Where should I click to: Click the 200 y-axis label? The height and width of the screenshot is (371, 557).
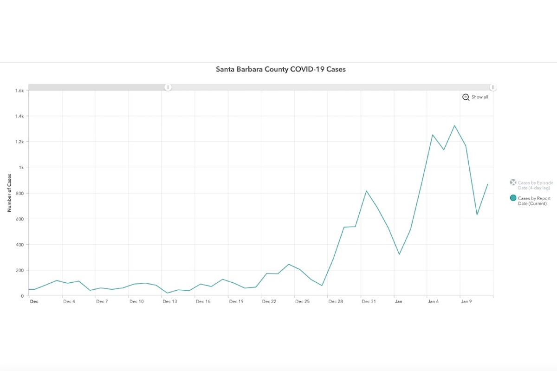click(x=20, y=270)
